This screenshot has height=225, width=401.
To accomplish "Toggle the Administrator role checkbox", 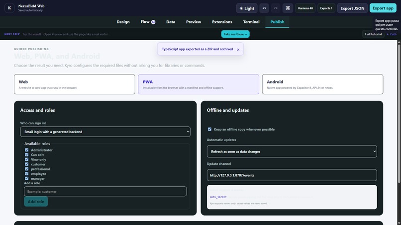I will point(26,150).
